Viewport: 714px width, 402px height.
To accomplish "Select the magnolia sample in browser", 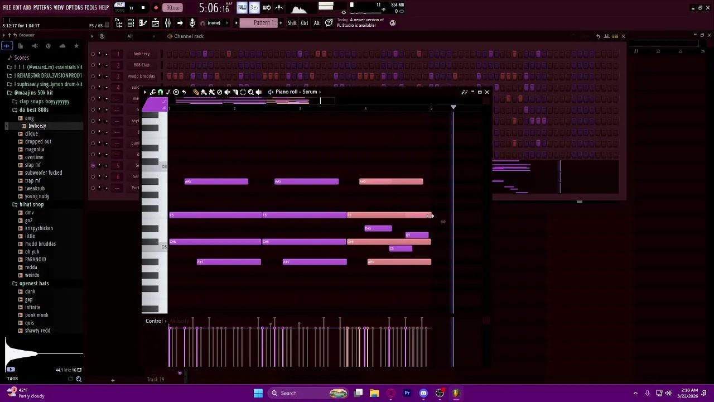I will tap(34, 150).
